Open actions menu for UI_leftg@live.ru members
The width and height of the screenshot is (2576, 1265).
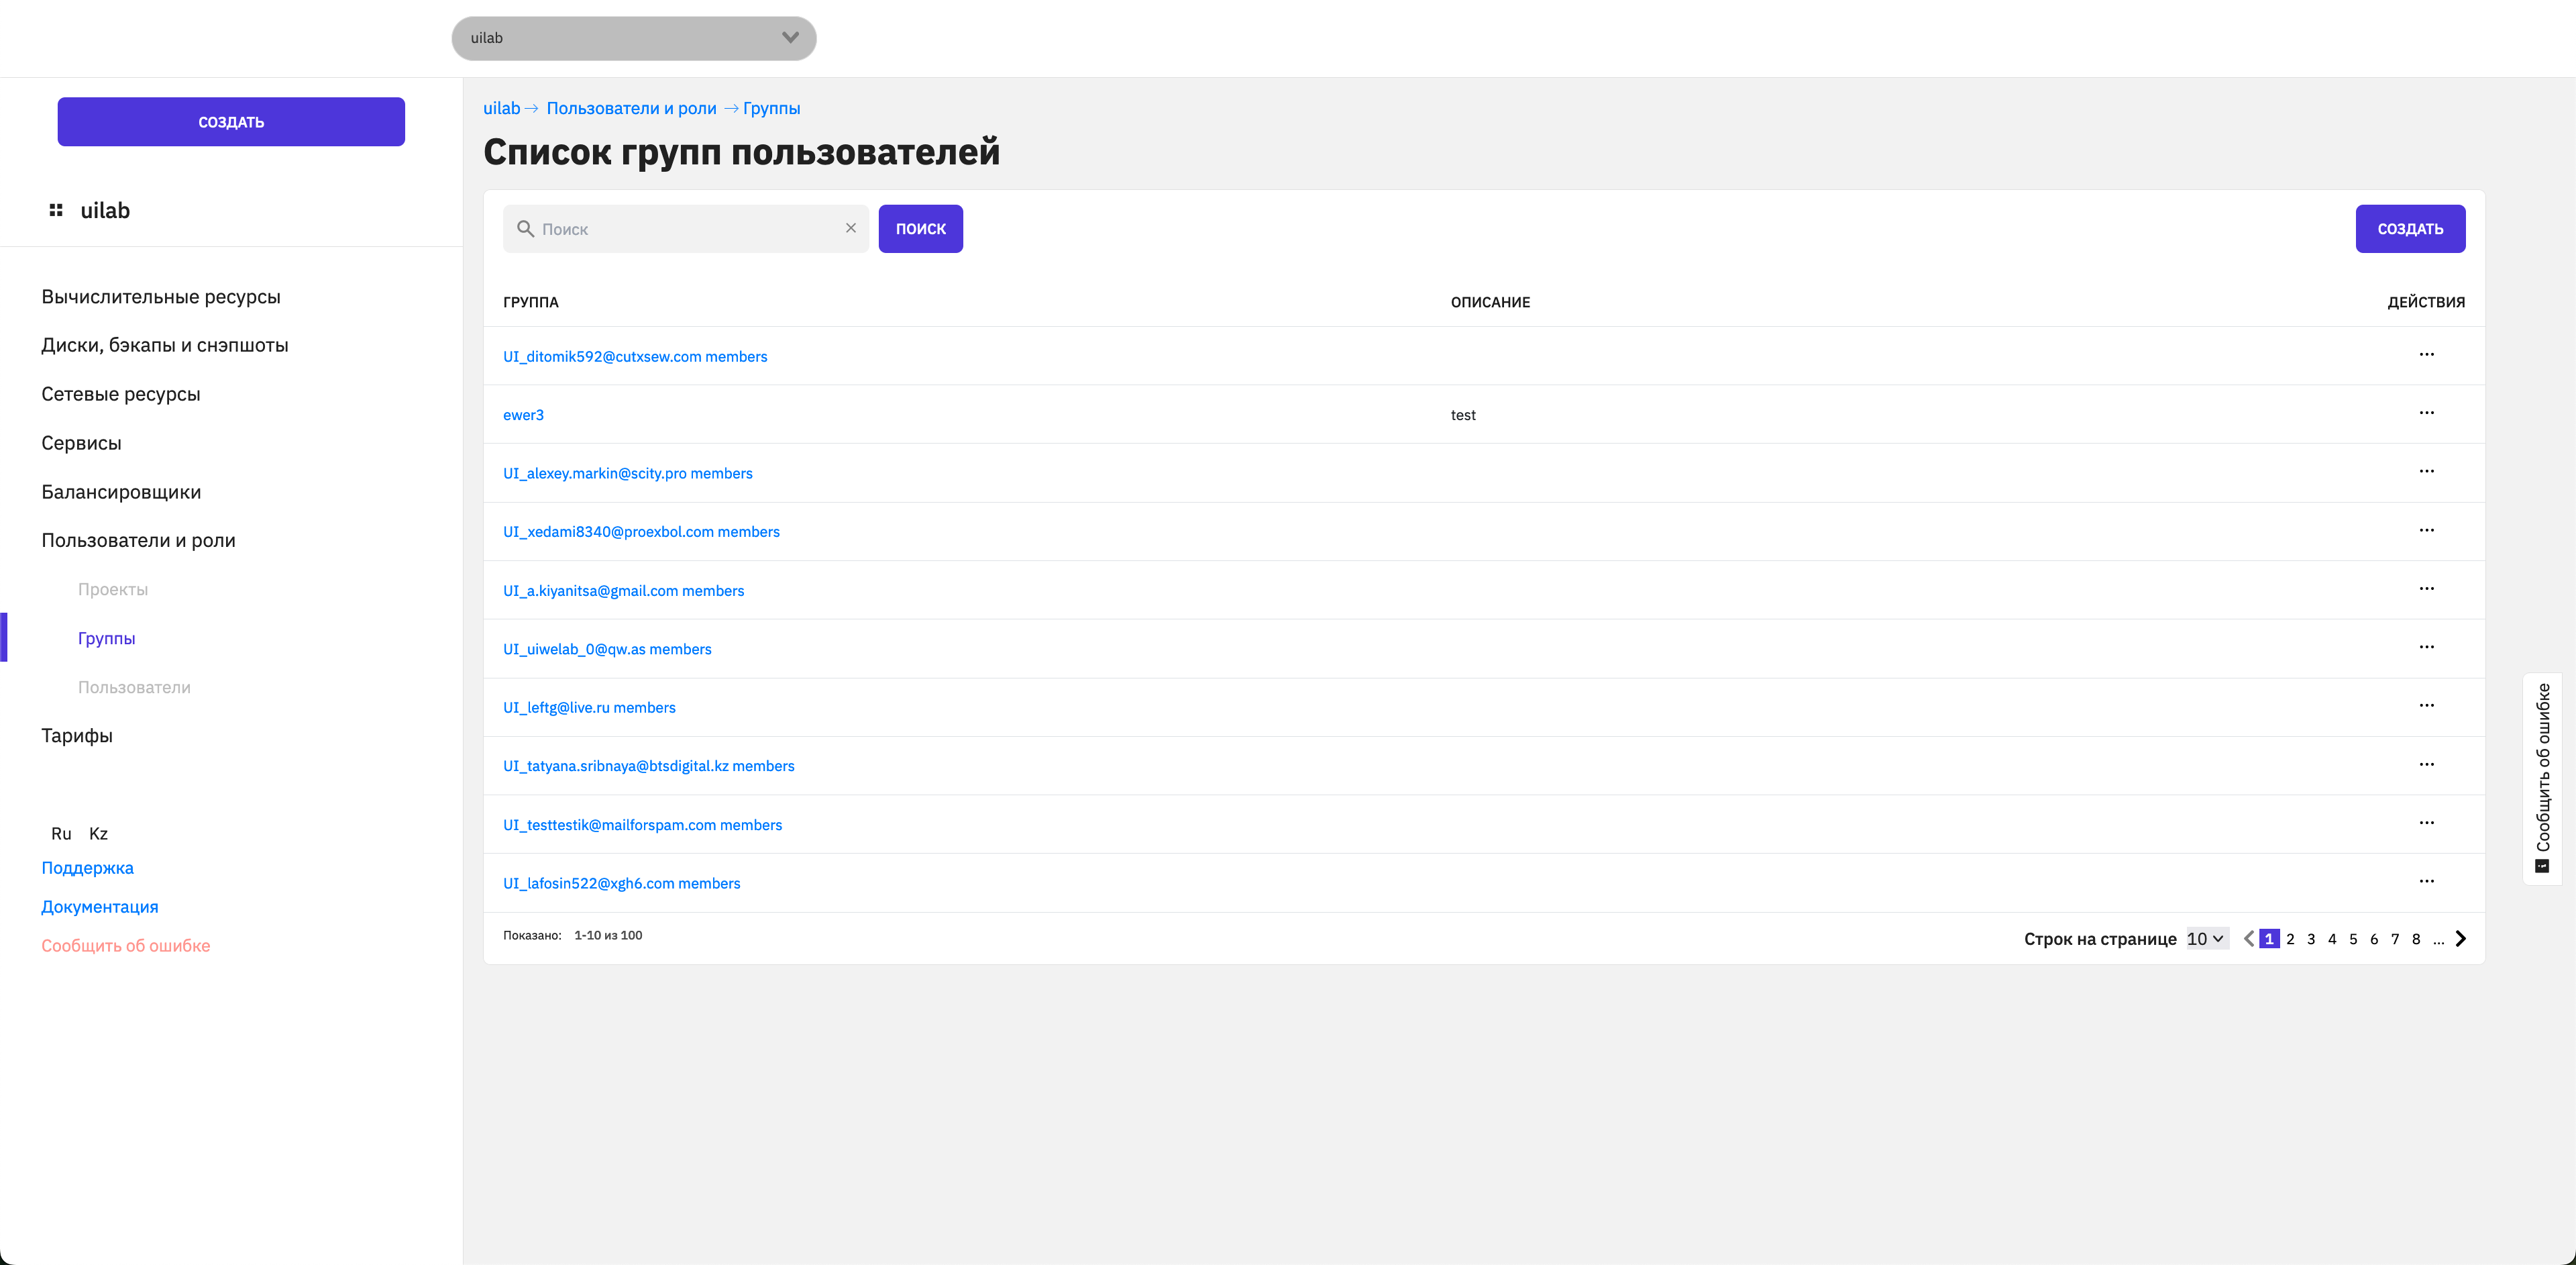[2426, 706]
